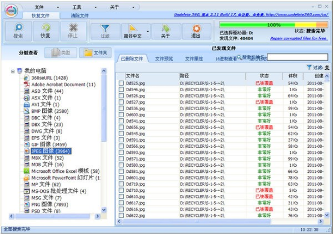Group view by 类型 type button
This screenshot has height=234, width=334.
[x=61, y=53]
